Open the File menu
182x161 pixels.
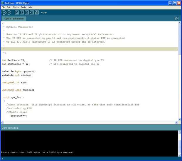point(3,7)
